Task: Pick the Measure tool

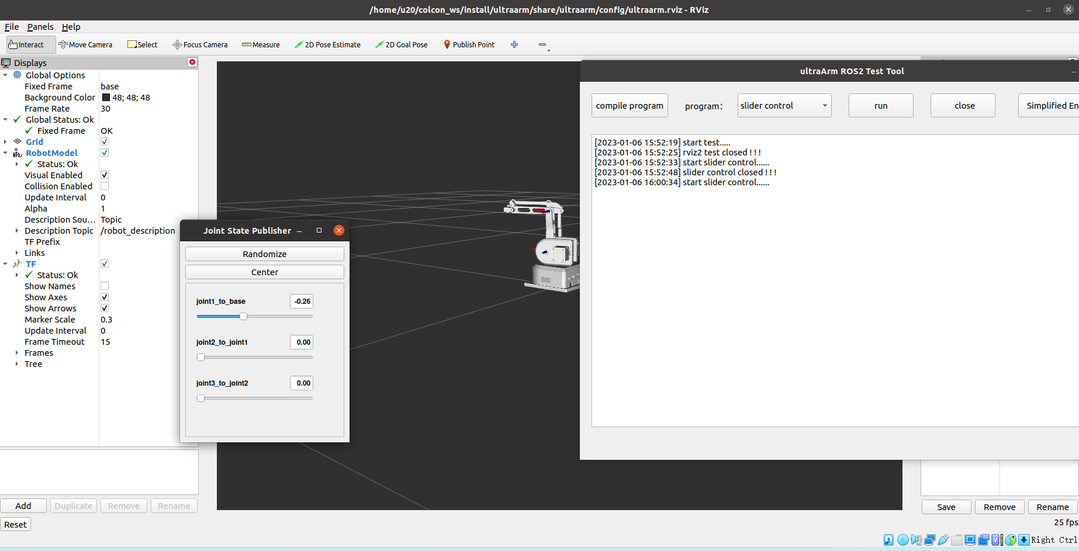Action: point(261,44)
